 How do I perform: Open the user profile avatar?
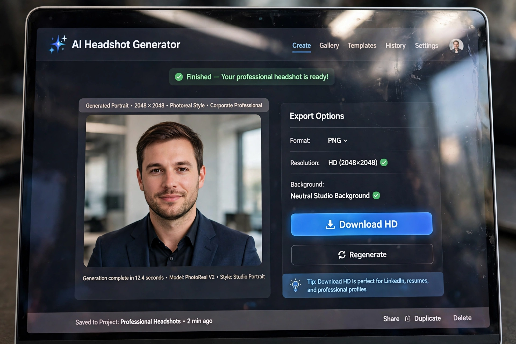coord(456,46)
